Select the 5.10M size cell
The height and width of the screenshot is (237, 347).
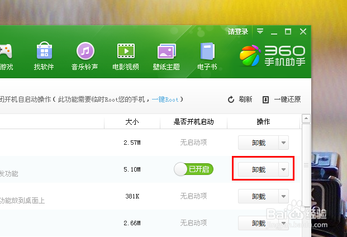(x=132, y=169)
